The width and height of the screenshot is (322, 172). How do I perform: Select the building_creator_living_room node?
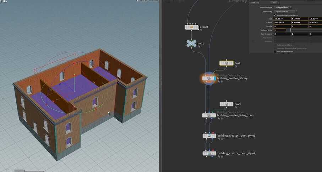(x=209, y=115)
